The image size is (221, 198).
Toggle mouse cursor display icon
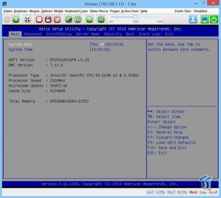(x=69, y=19)
